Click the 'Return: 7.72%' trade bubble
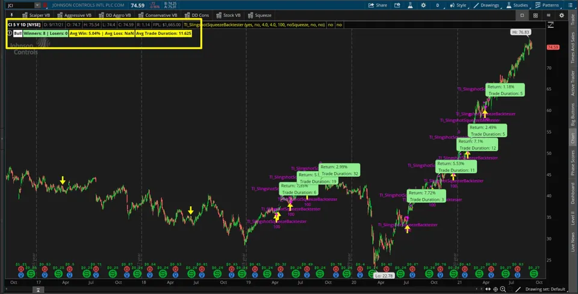The width and height of the screenshot is (578, 294). (x=426, y=196)
